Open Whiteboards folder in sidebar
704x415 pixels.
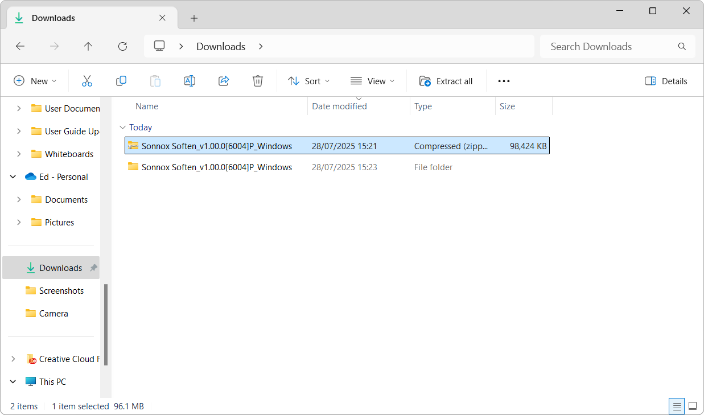click(69, 154)
